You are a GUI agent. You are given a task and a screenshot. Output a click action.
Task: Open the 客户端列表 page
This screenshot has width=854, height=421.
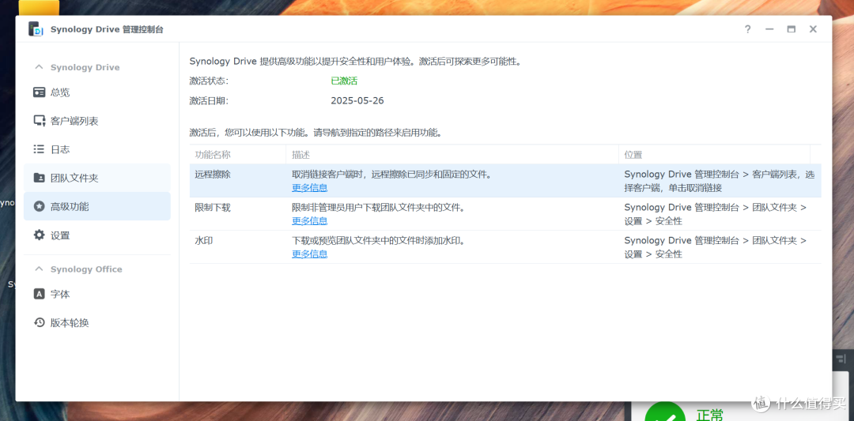pos(97,121)
